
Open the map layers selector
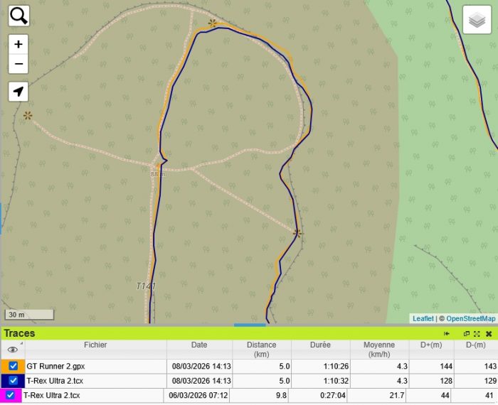pos(477,20)
